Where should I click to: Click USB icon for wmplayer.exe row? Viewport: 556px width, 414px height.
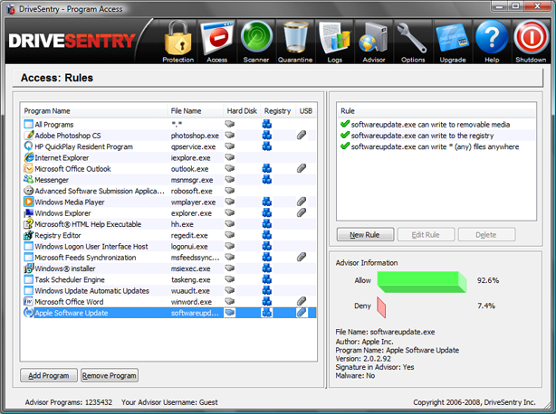[x=302, y=202]
